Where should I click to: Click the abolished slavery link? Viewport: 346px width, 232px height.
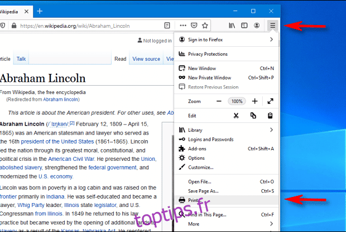point(21,167)
